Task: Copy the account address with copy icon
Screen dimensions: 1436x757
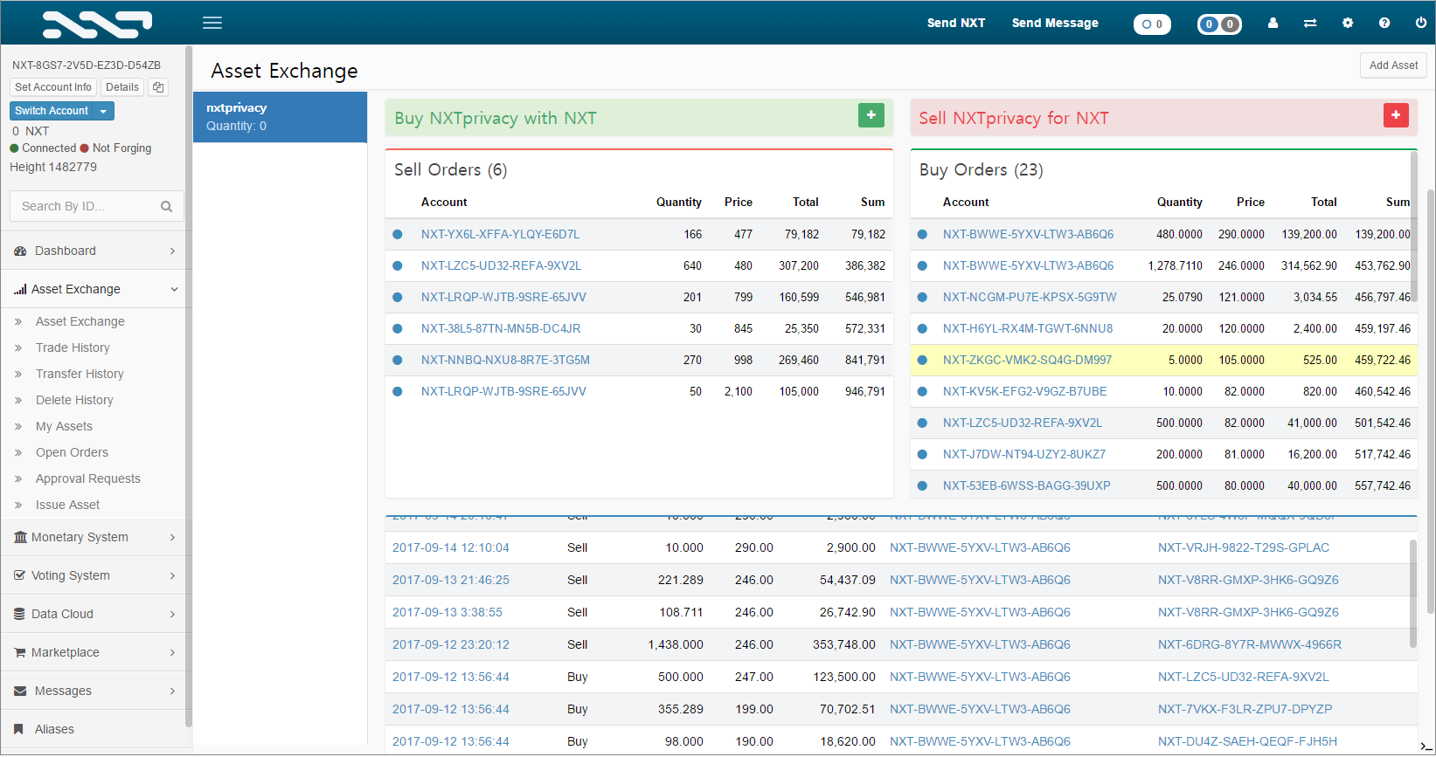Action: tap(158, 87)
